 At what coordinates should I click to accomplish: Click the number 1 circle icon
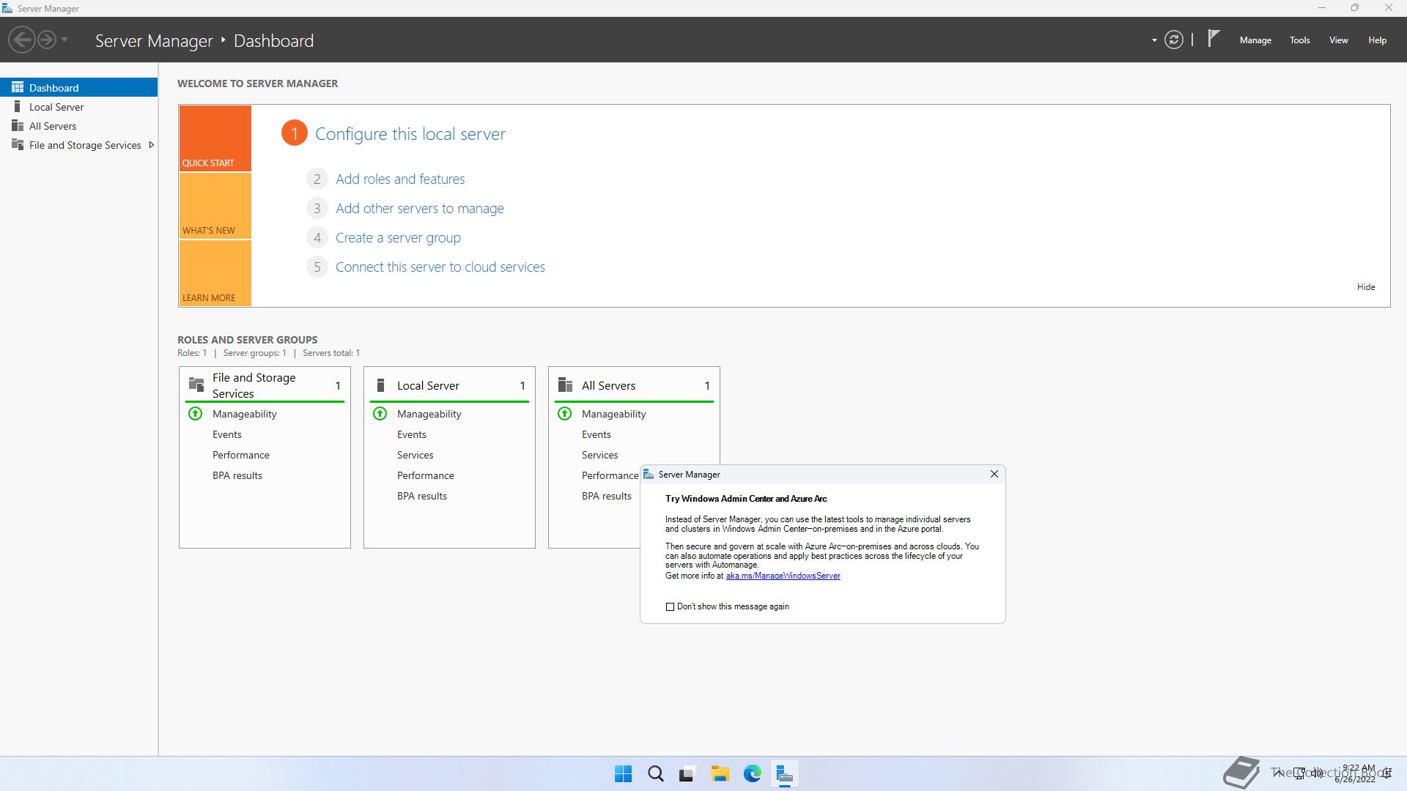tap(295, 133)
